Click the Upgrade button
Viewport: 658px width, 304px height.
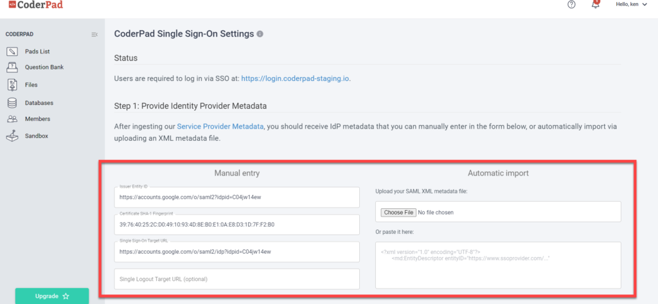click(52, 296)
